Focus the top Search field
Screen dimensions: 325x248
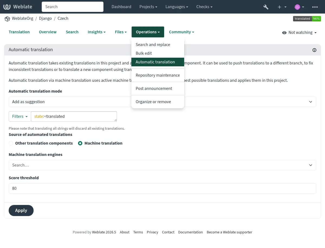pos(73,7)
